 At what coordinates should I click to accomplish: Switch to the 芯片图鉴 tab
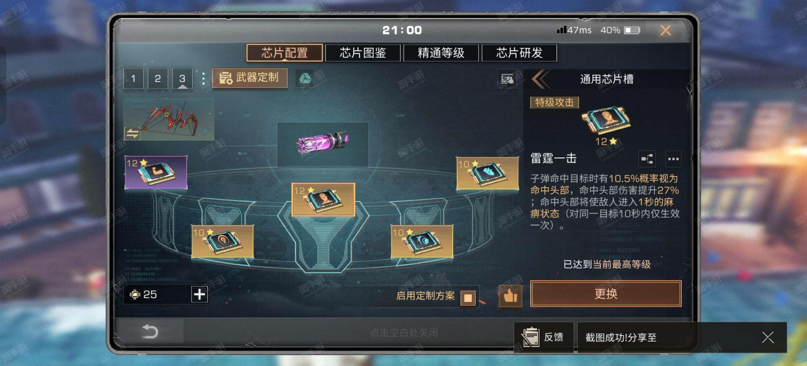pos(363,53)
